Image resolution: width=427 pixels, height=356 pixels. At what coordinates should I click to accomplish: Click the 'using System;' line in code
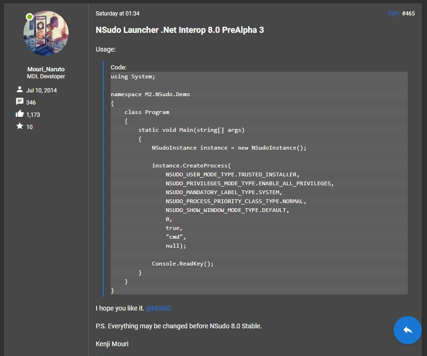[133, 76]
